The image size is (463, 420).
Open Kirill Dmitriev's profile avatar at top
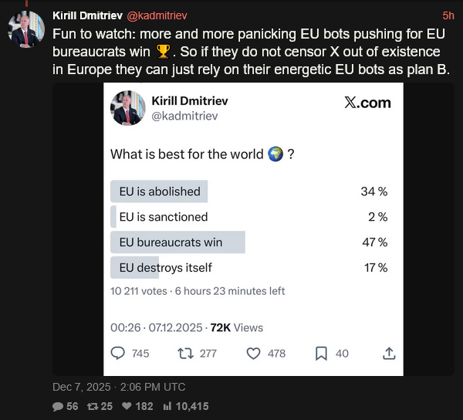coord(25,29)
